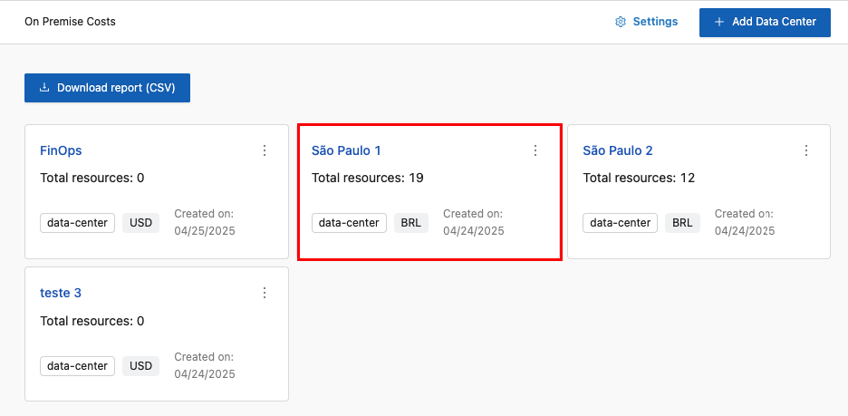848x416 pixels.
Task: Click the On Premise Costs page title
Action: [x=70, y=22]
